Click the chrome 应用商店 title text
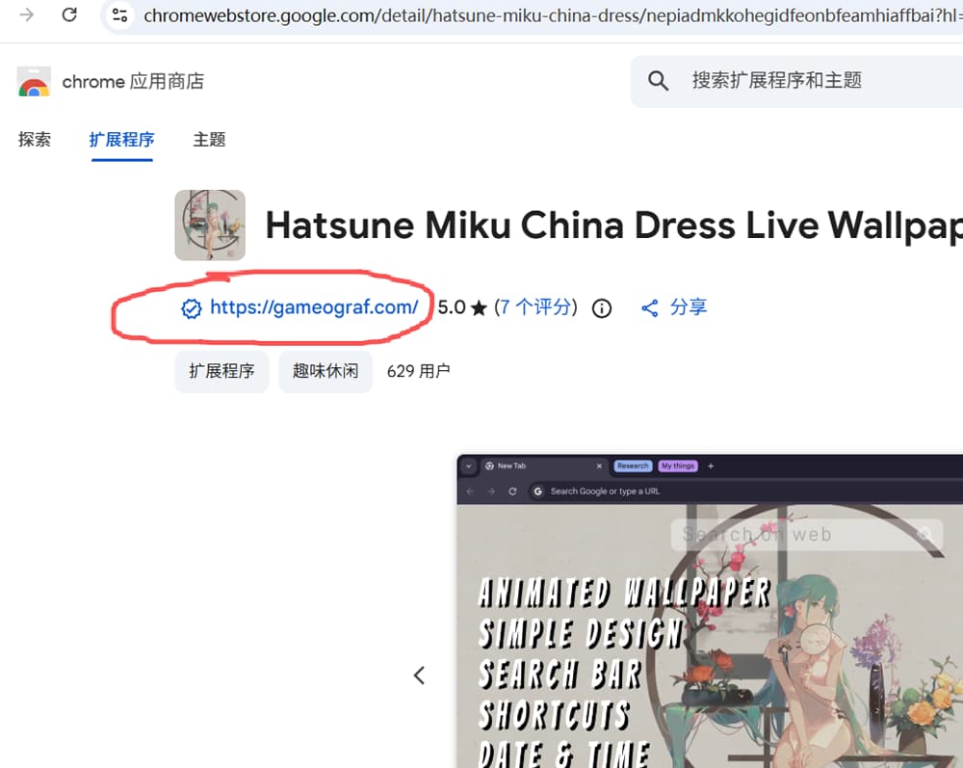Viewport: 963px width, 768px height. (x=133, y=81)
